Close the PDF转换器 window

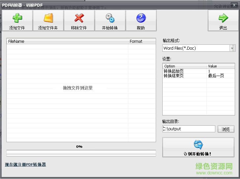234,5
